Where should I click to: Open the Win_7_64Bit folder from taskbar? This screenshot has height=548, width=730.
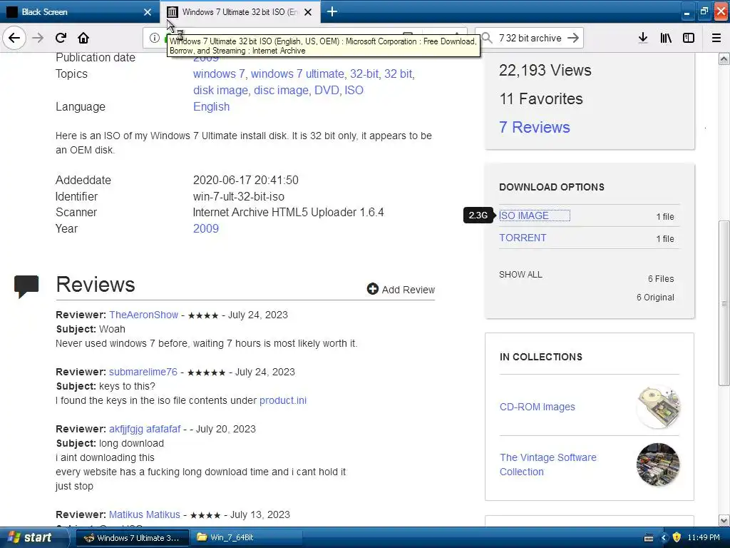point(245,538)
